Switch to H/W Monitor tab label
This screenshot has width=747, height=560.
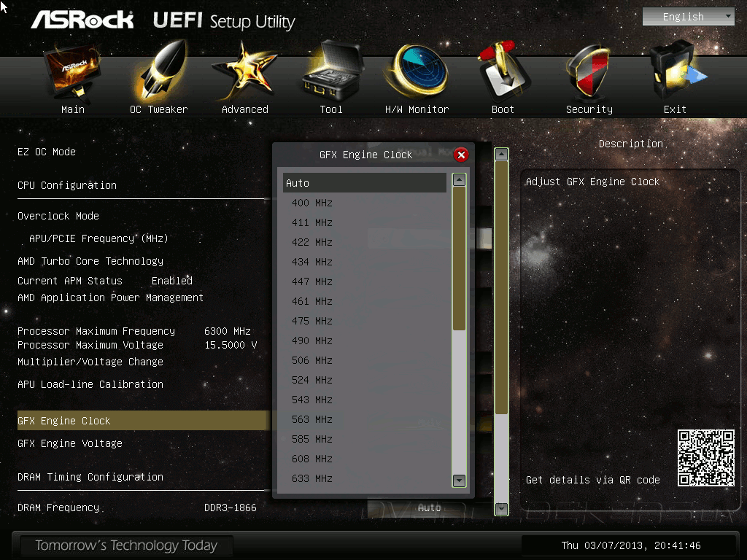pyautogui.click(x=417, y=109)
